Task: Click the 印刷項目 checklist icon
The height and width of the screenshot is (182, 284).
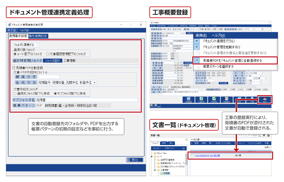Action: pyautogui.click(x=214, y=99)
